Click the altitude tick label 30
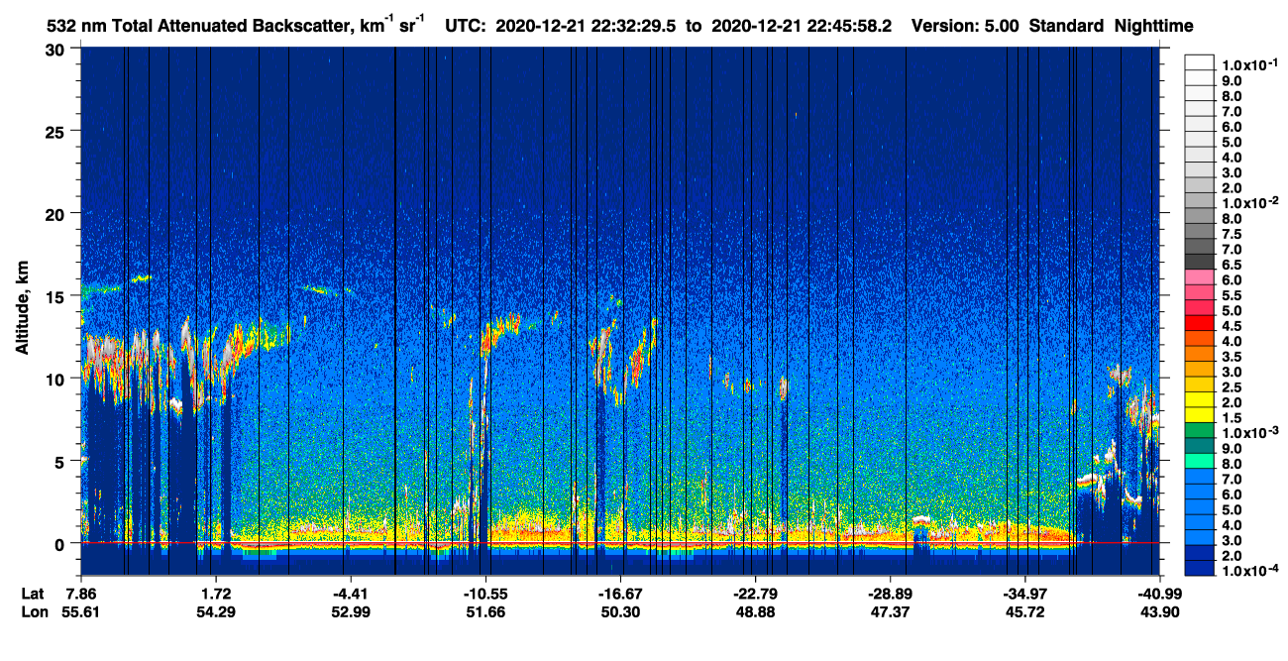This screenshot has height=661, width=1288. (57, 49)
